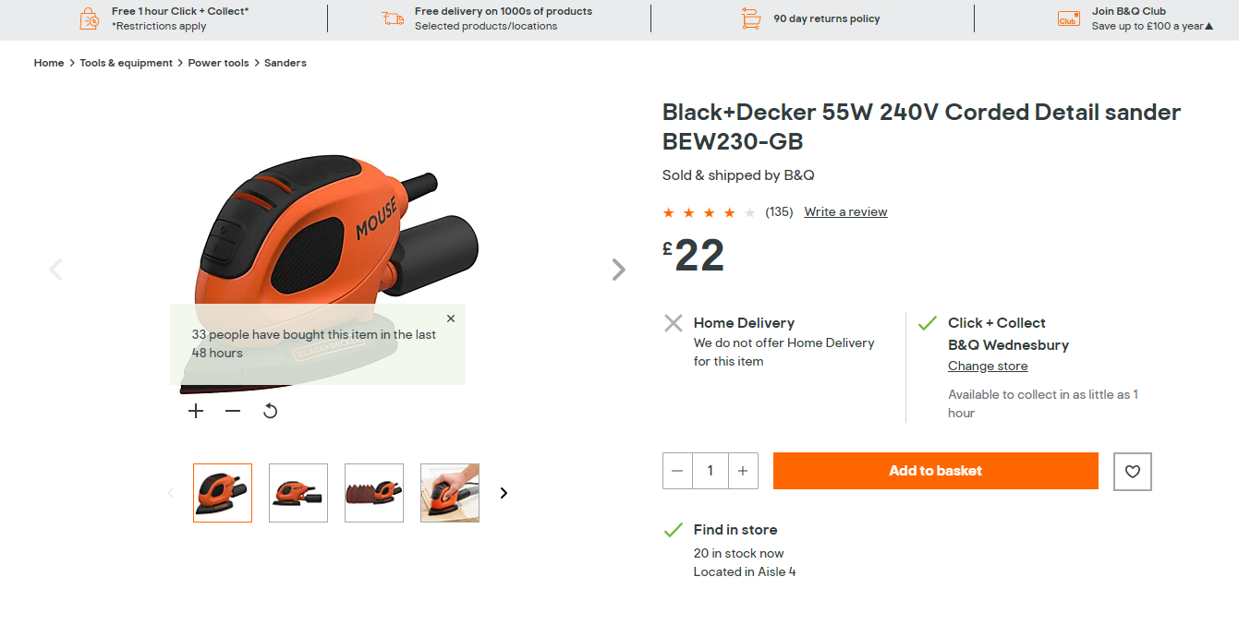Open the Write a review link
This screenshot has height=625, width=1239.
(x=845, y=211)
